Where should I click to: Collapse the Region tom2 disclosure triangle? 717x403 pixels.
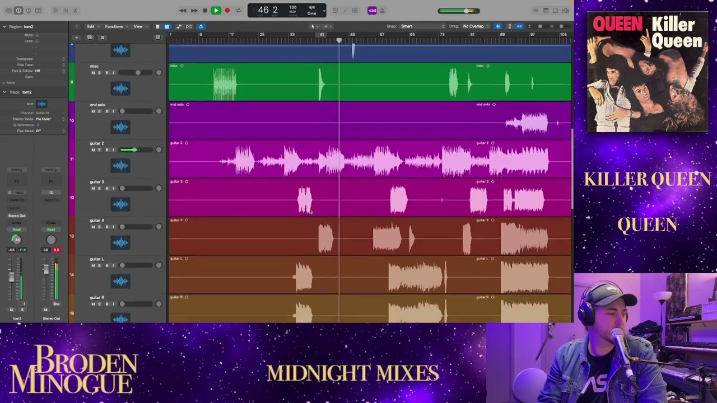pyautogui.click(x=4, y=26)
